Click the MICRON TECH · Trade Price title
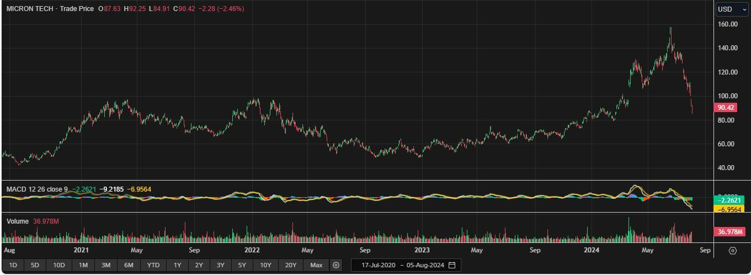The width and height of the screenshot is (751, 275). [50, 9]
